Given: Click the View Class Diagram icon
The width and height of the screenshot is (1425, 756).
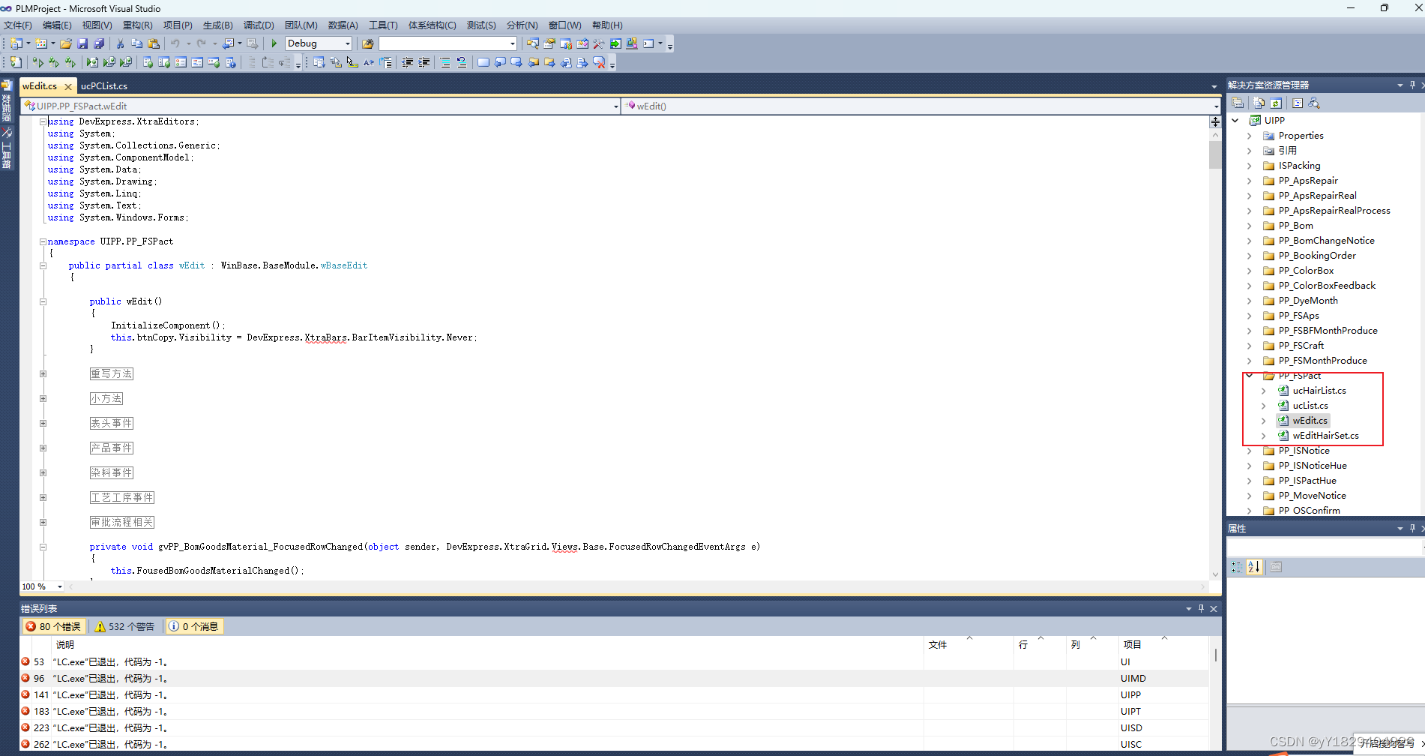Looking at the screenshot, I should (1313, 103).
